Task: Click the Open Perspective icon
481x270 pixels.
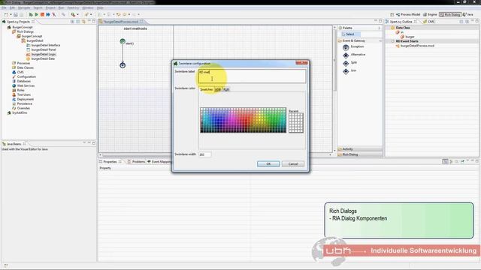Action: (392, 14)
